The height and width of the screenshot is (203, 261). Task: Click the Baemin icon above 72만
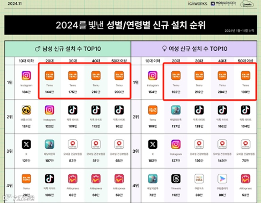click(153, 179)
